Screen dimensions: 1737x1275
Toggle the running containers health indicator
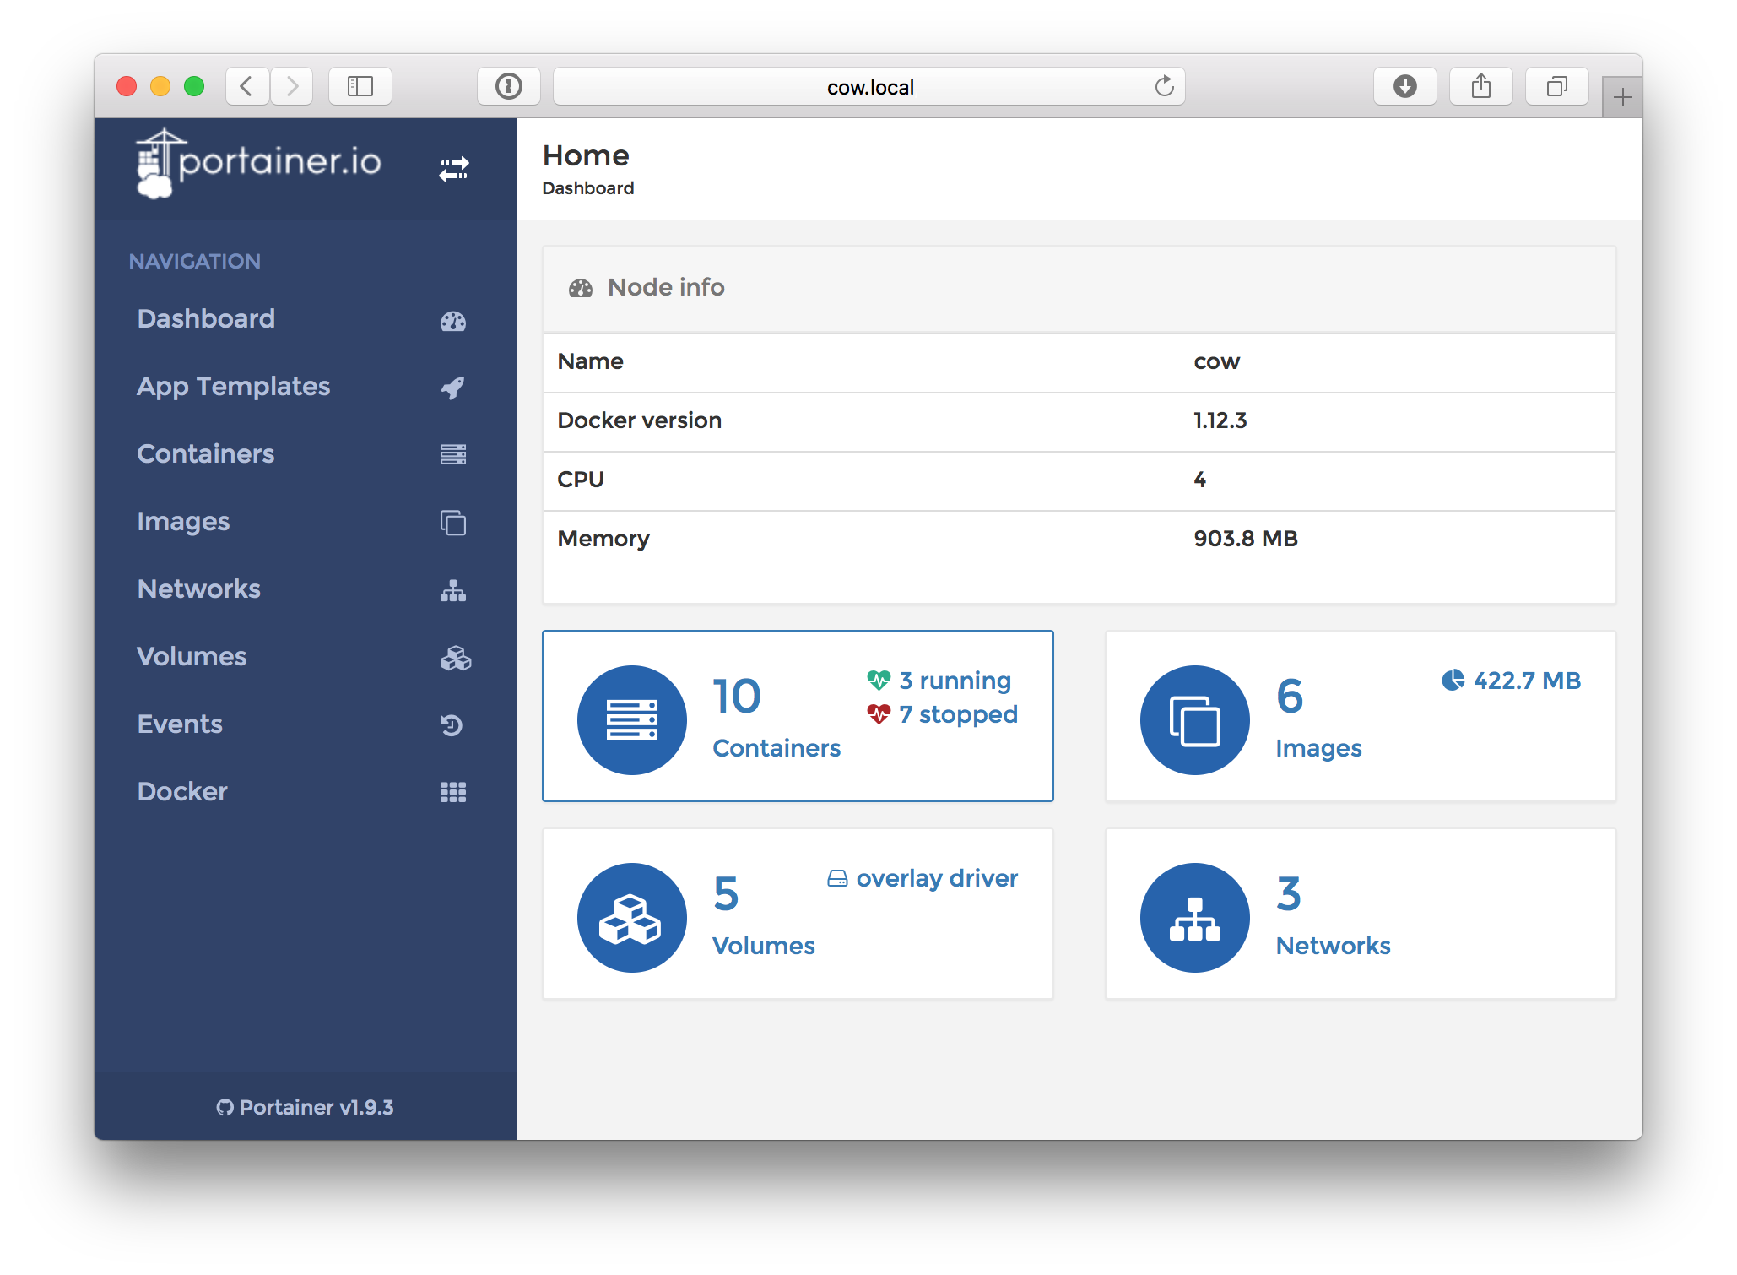click(x=878, y=679)
